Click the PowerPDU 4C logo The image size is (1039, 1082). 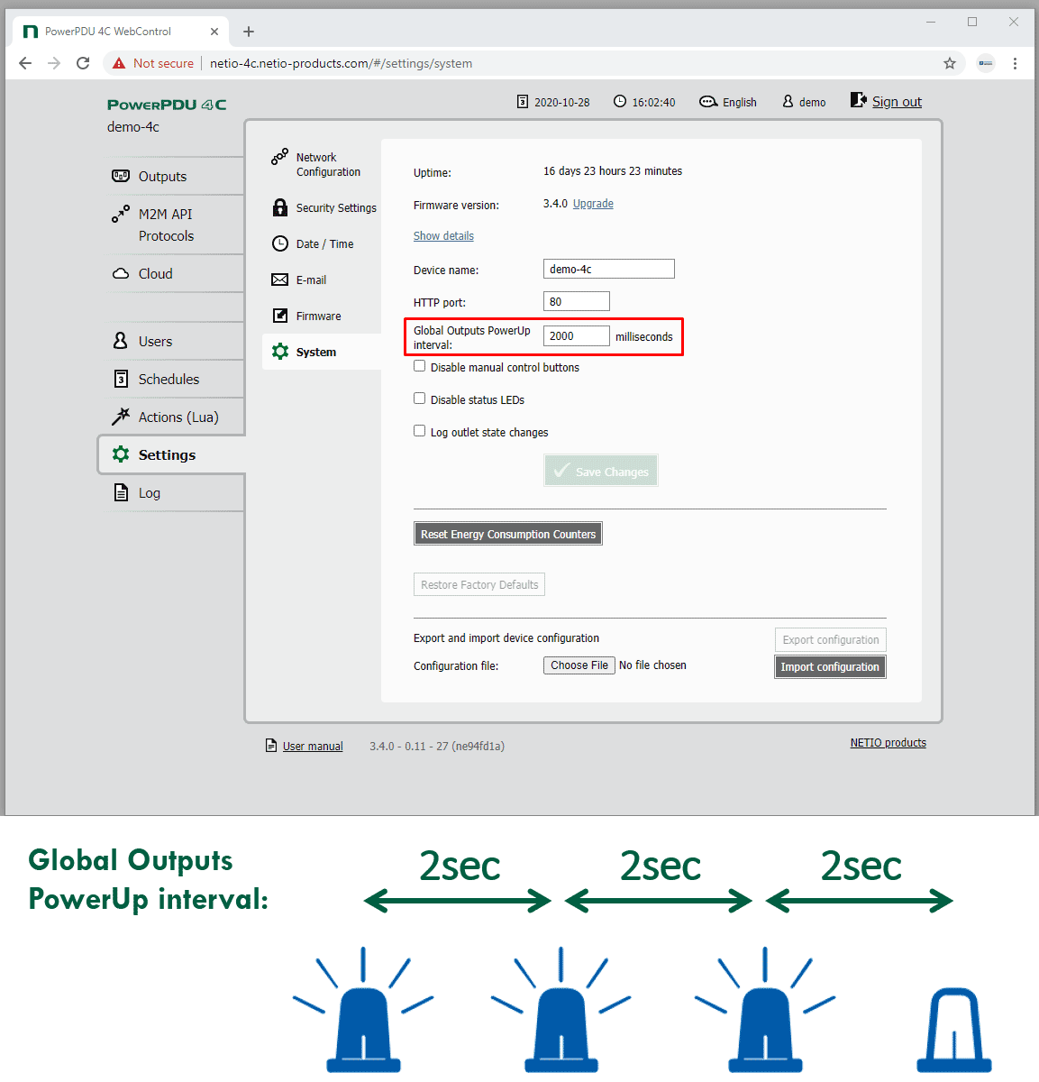click(167, 105)
